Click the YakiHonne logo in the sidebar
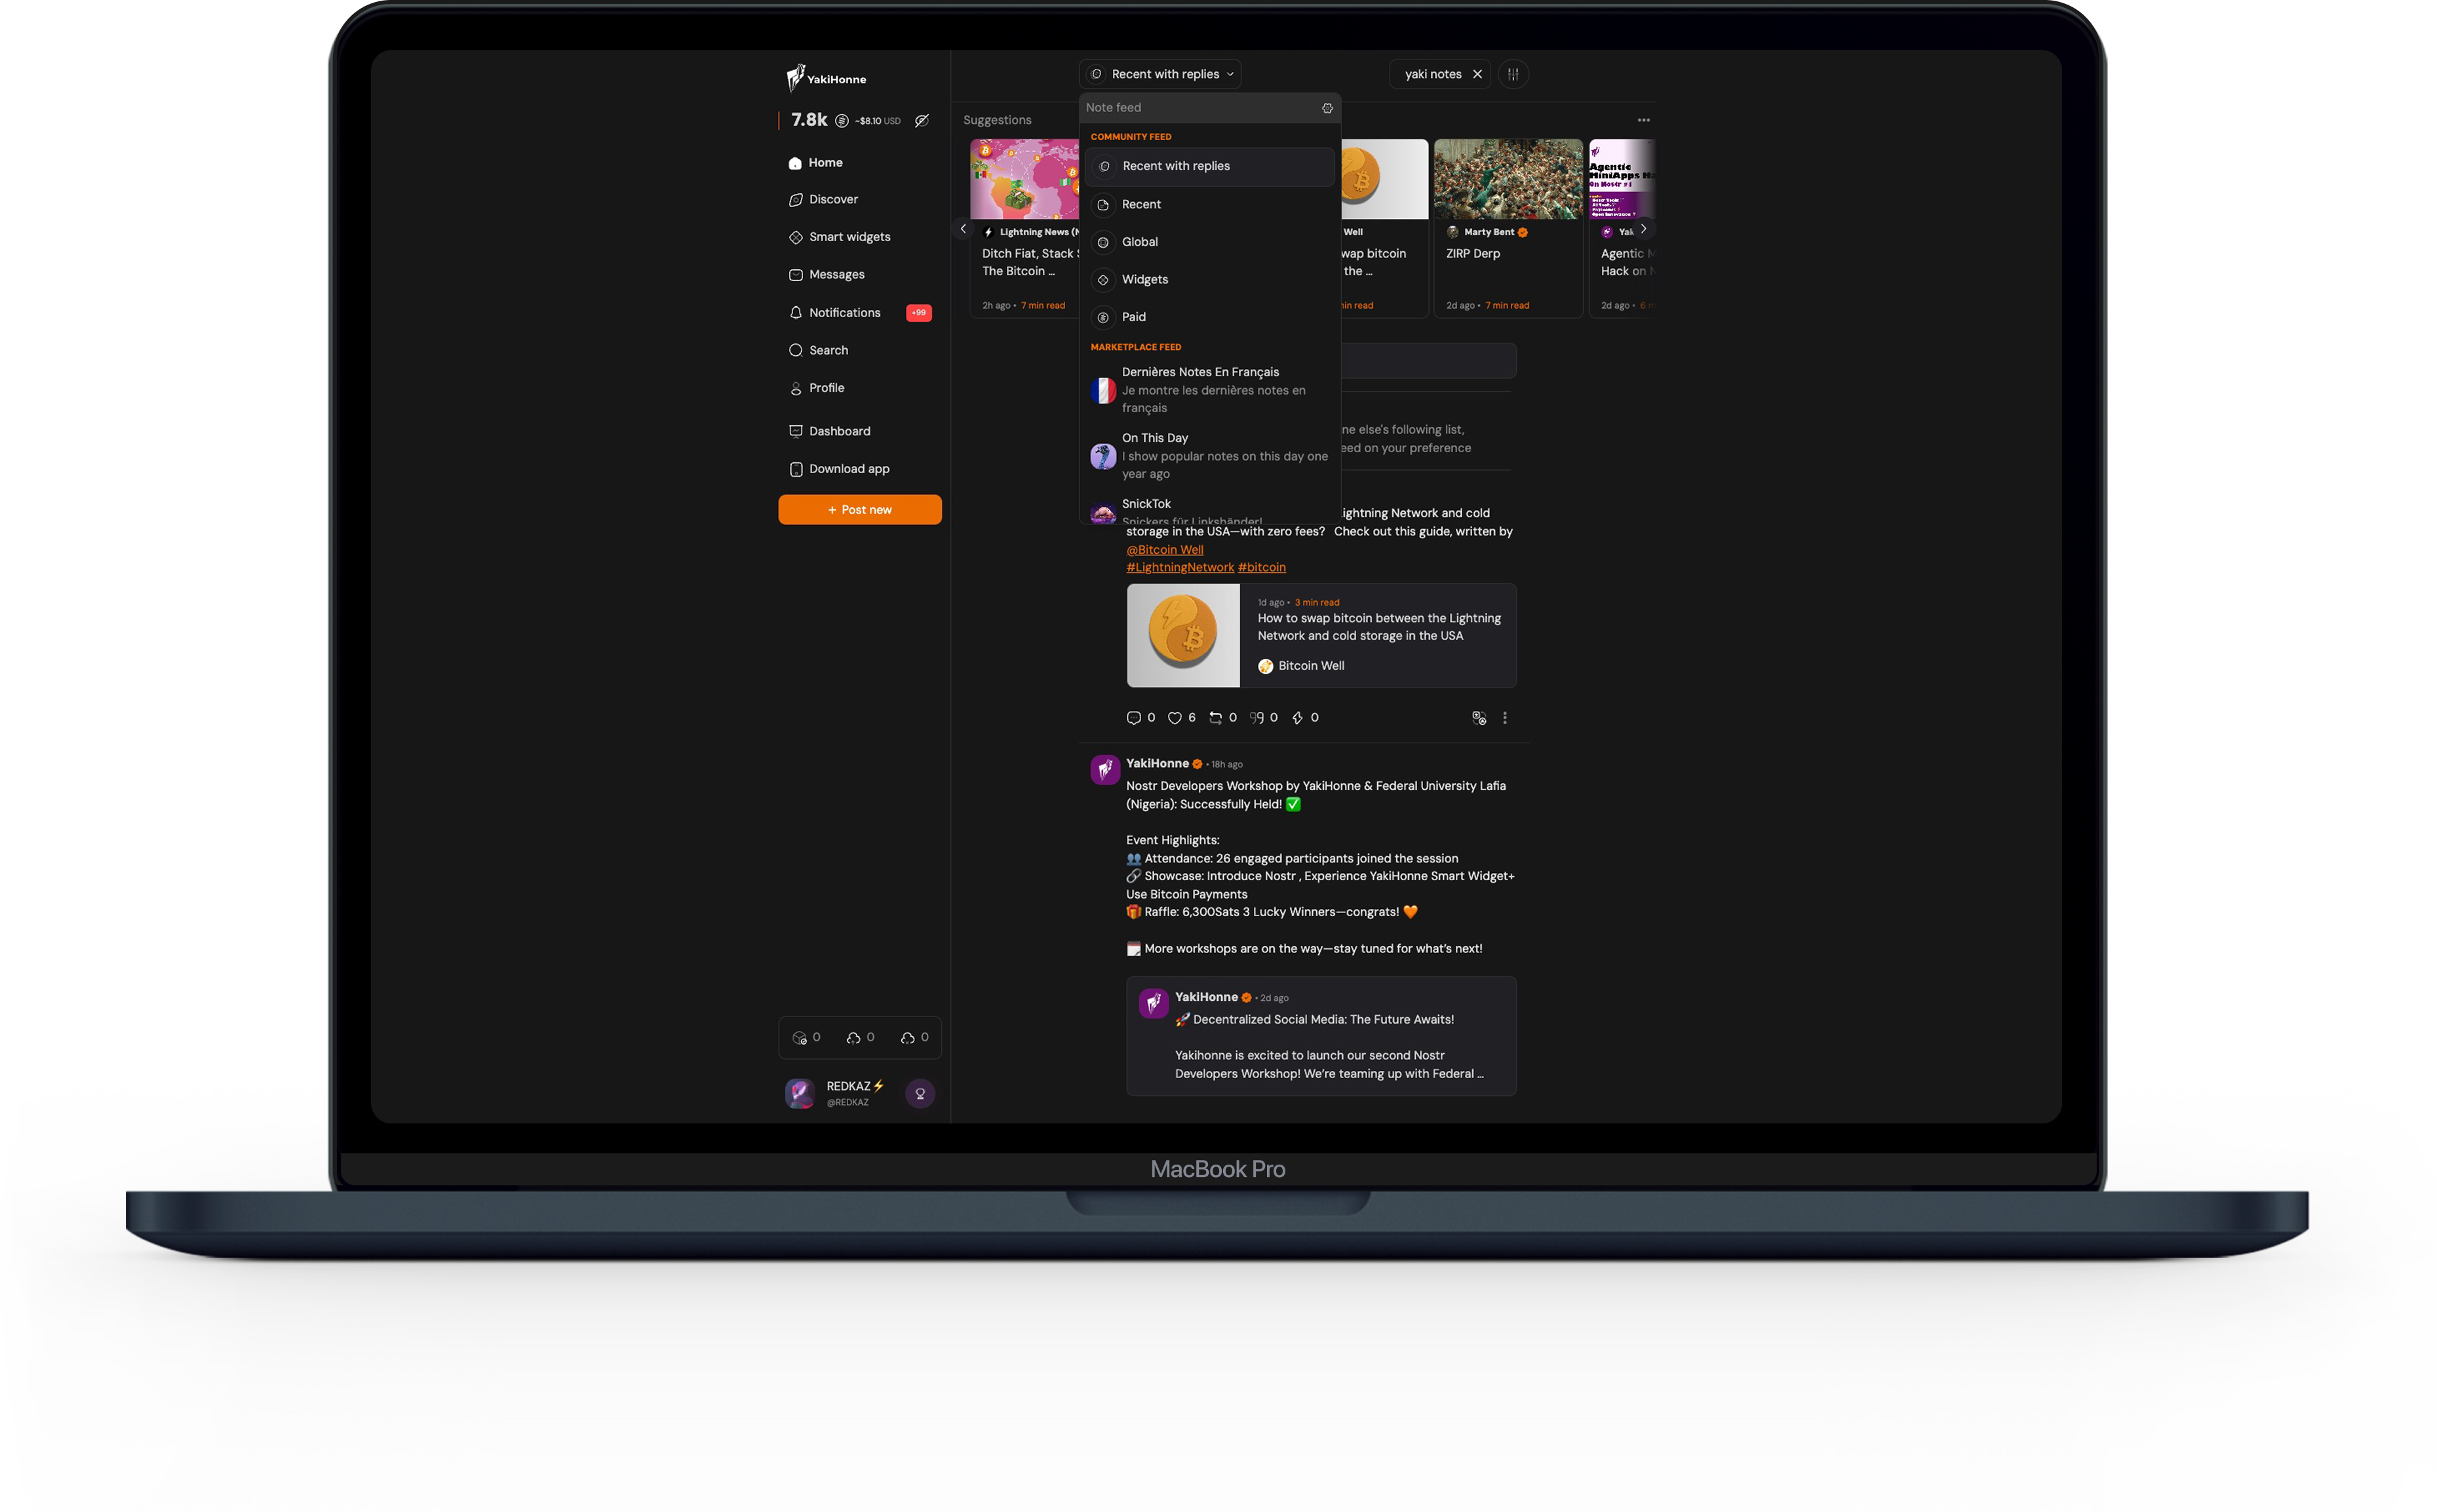Viewport: 2437px width, 1512px height. [826, 77]
